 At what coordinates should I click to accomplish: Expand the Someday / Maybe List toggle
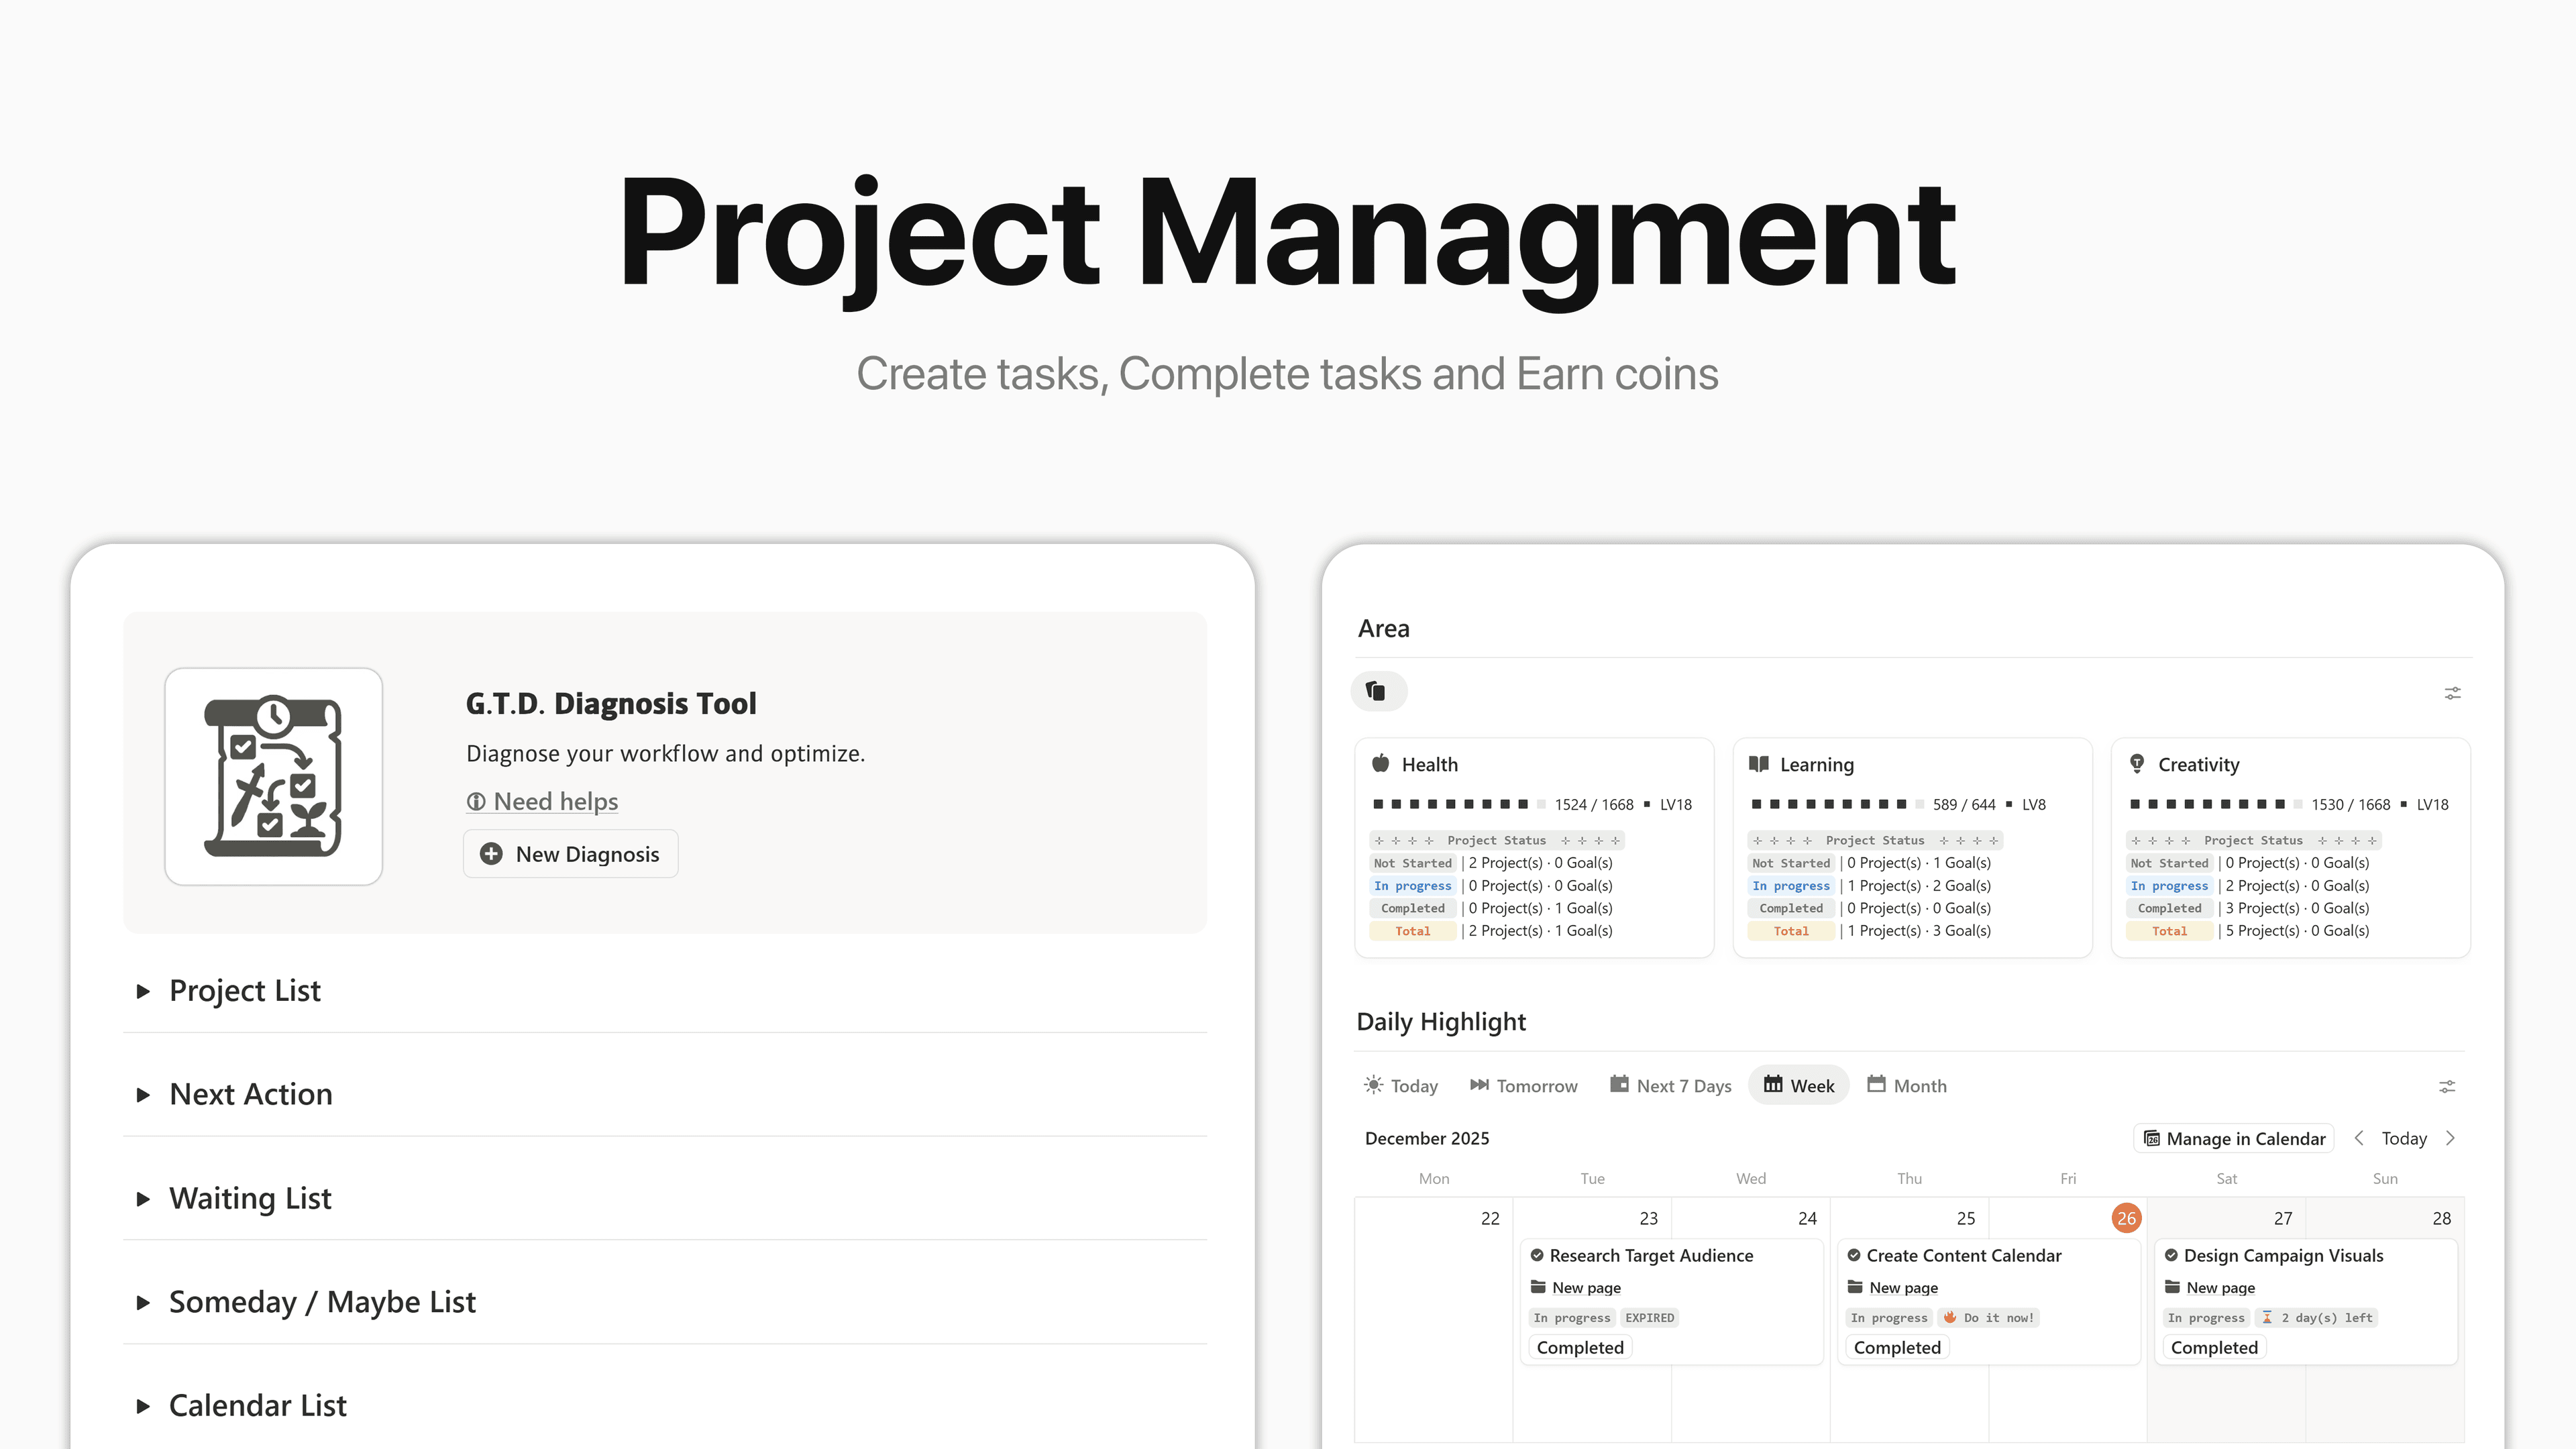(x=143, y=1303)
